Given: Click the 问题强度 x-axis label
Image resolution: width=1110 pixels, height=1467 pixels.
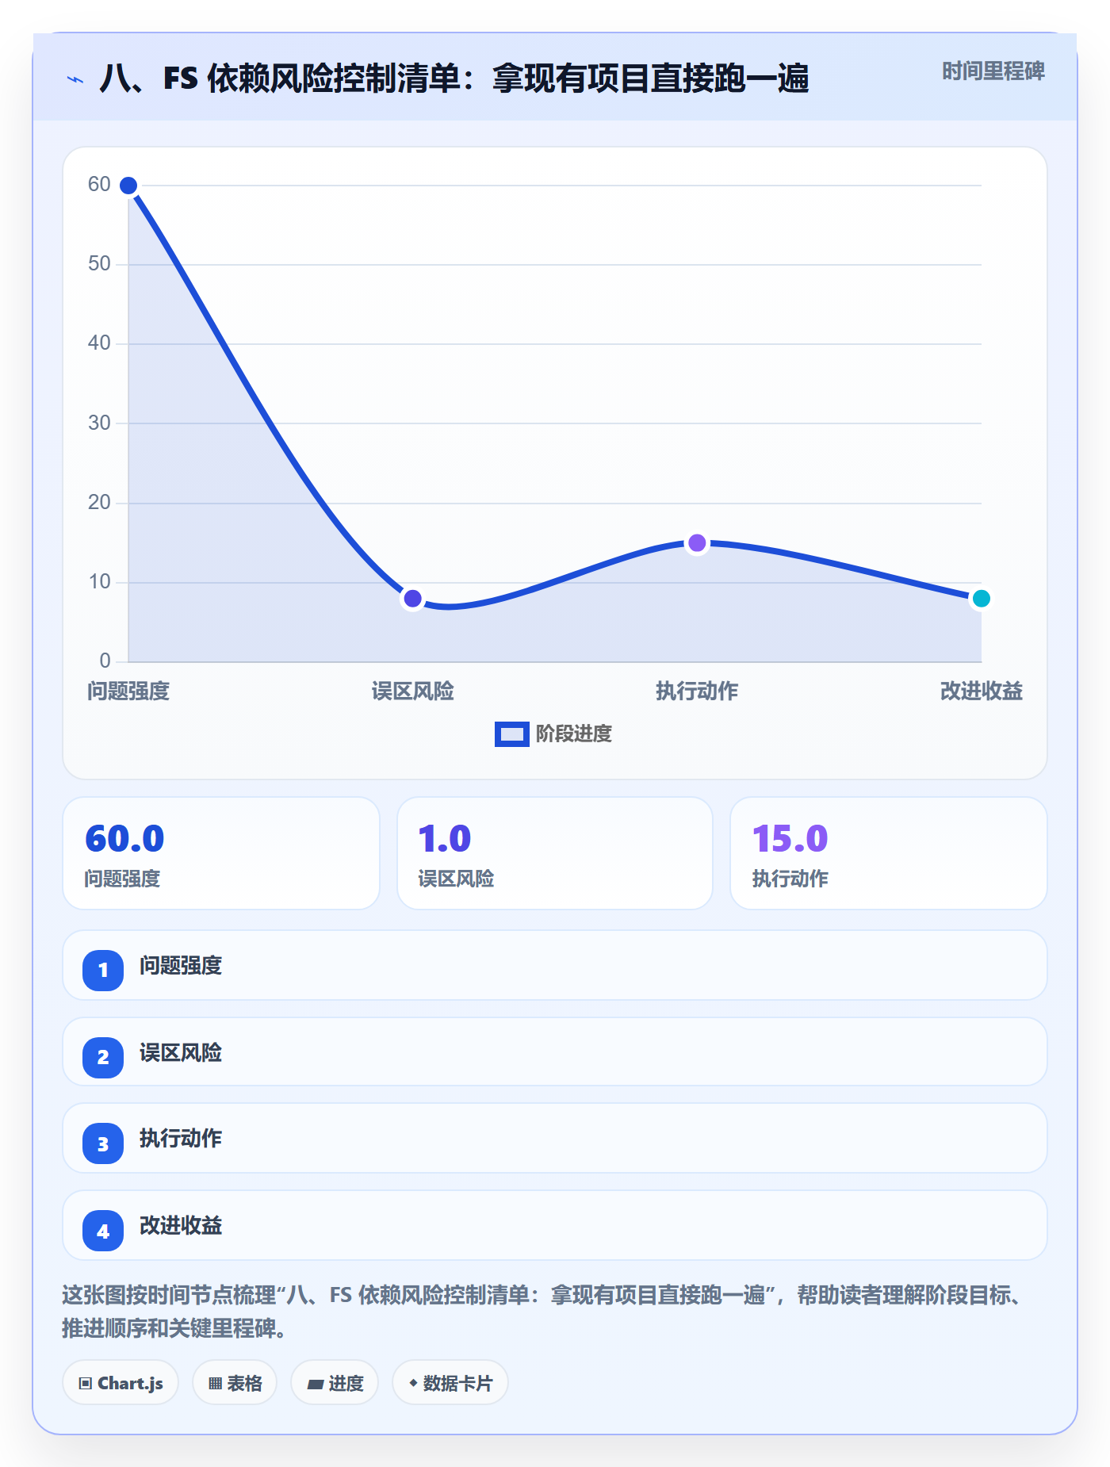Looking at the screenshot, I should [128, 691].
